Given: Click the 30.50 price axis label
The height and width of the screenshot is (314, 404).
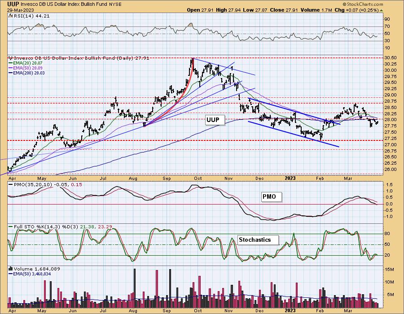Looking at the screenshot, I should click(x=391, y=58).
